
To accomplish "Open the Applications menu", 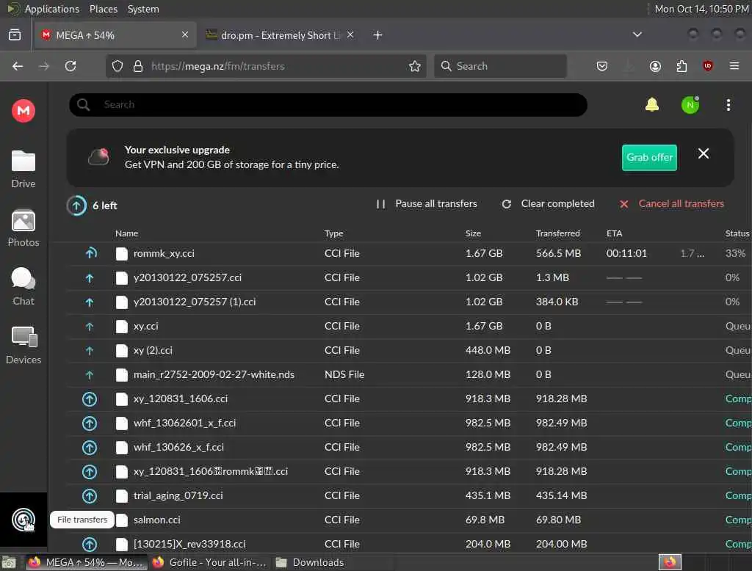I will pyautogui.click(x=52, y=9).
